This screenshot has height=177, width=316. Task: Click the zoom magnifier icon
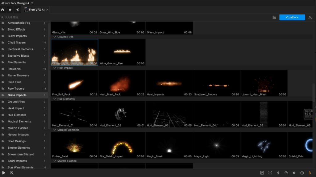click(x=12, y=173)
